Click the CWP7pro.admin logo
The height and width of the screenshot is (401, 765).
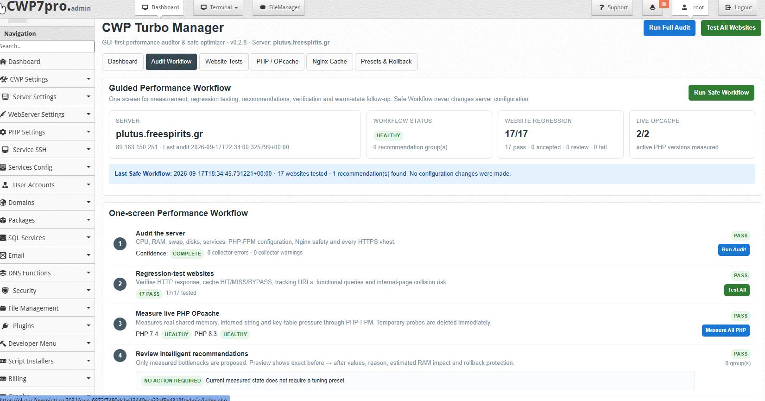(x=49, y=7)
